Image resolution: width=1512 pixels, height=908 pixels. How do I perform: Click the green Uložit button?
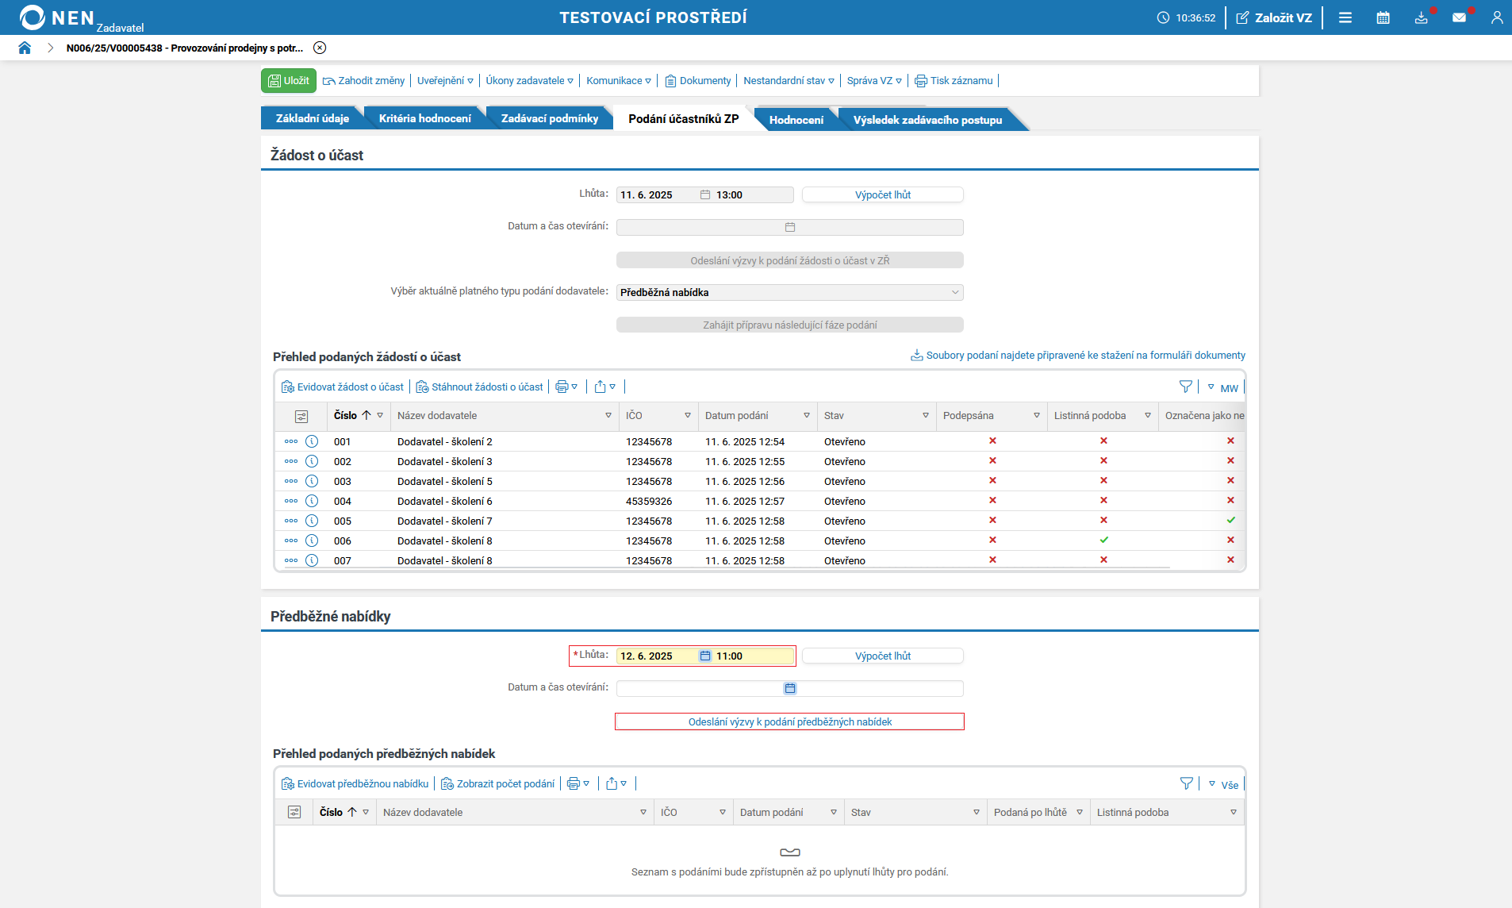(289, 81)
